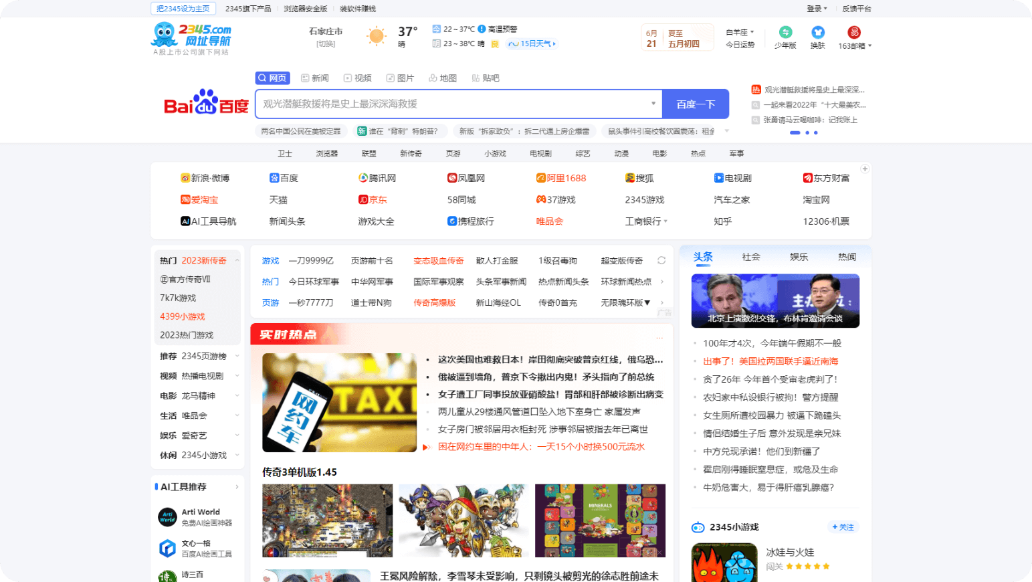
Task: Click the sunny weather icon
Action: pos(377,36)
